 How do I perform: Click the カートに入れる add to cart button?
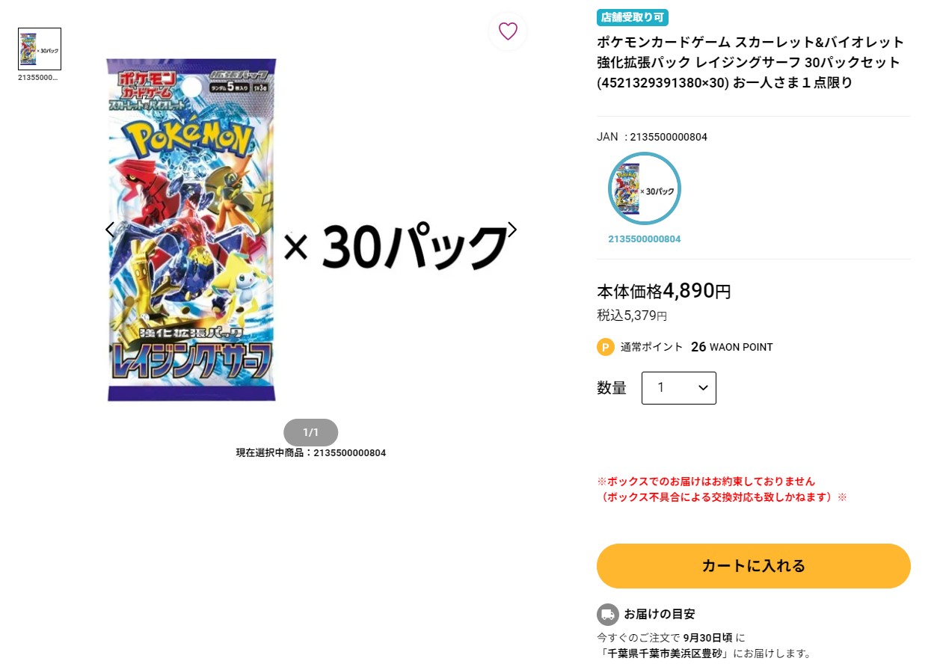pos(754,566)
